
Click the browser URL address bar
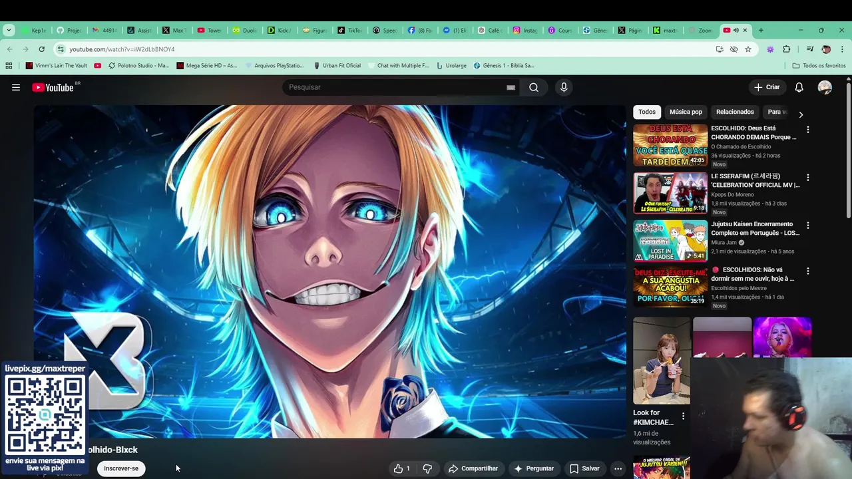386,49
